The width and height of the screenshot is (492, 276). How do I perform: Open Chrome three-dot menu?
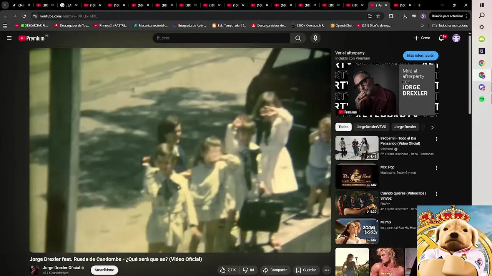click(x=466, y=16)
